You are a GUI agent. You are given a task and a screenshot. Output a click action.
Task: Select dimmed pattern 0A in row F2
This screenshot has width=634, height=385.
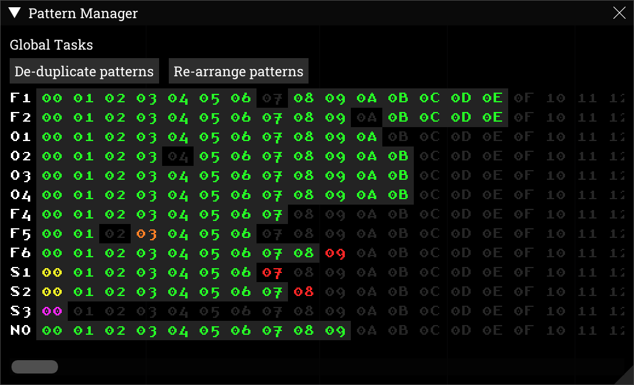[x=367, y=117]
